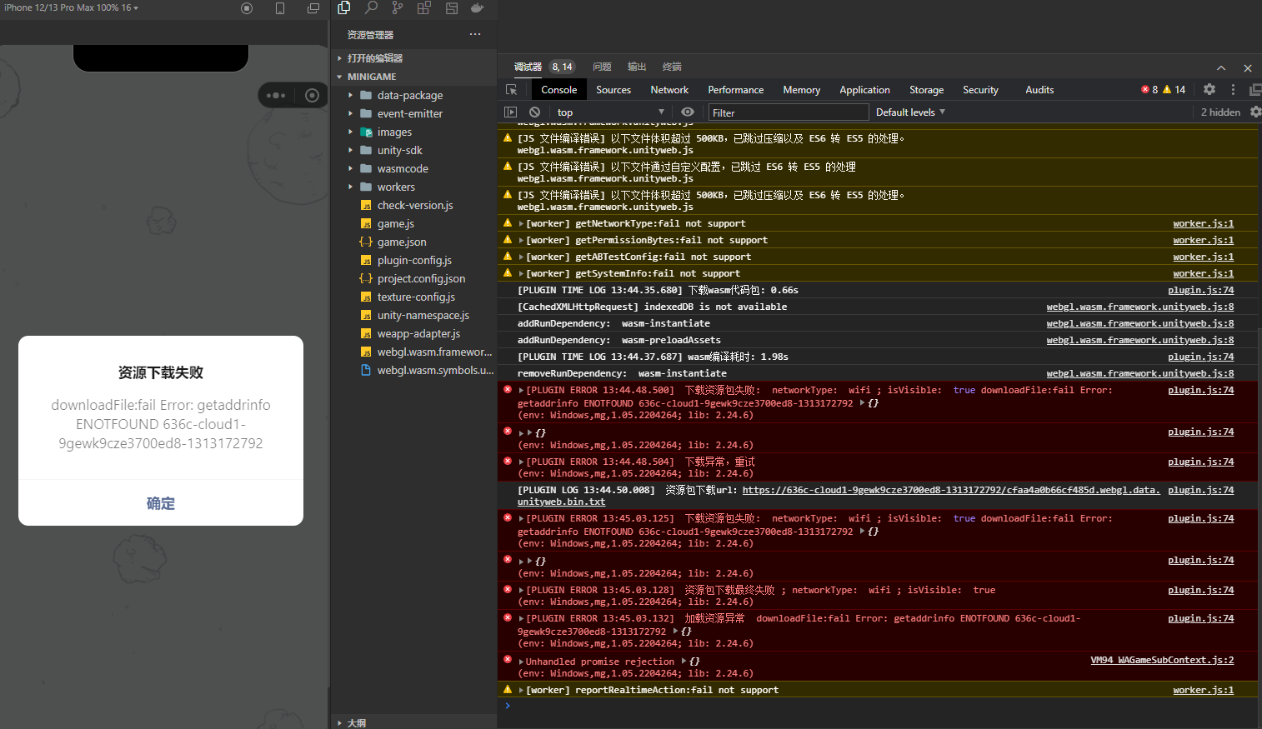Click the red error count badge 8
The image size is (1262, 729).
[1149, 89]
